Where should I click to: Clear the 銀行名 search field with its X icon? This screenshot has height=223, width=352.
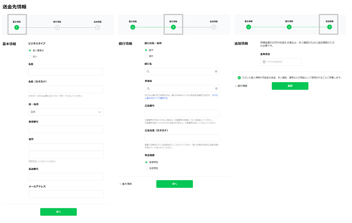[x=216, y=72]
